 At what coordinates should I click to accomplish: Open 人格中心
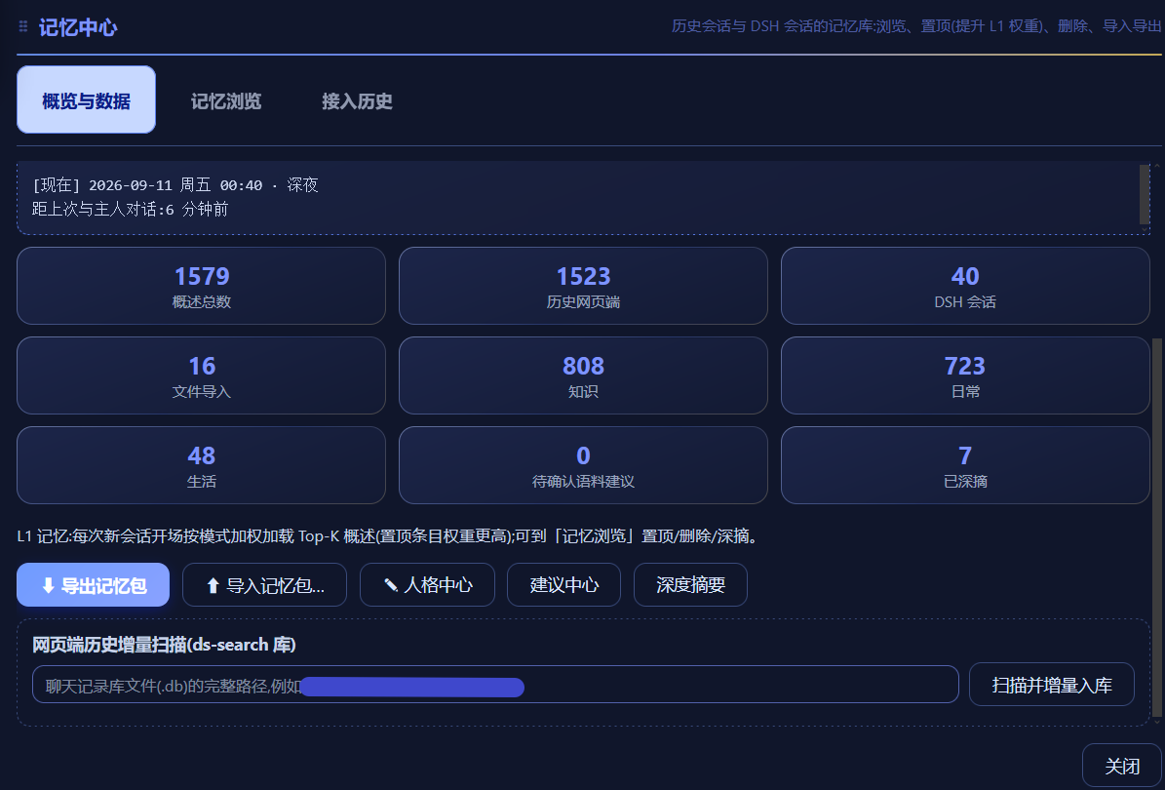[427, 585]
